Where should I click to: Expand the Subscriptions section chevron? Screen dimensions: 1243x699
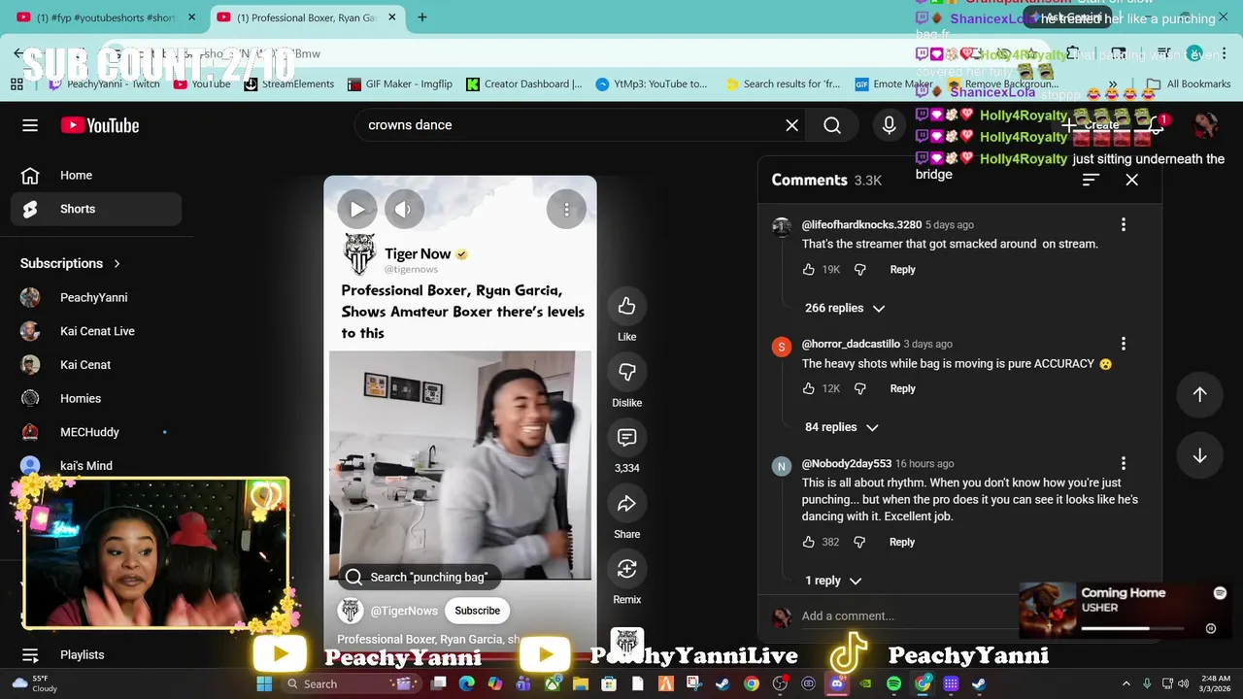(x=118, y=263)
